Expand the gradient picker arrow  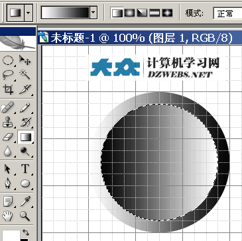coord(93,13)
